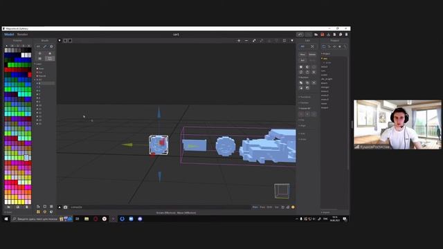Open File Explorer from the taskbar

click(87, 219)
